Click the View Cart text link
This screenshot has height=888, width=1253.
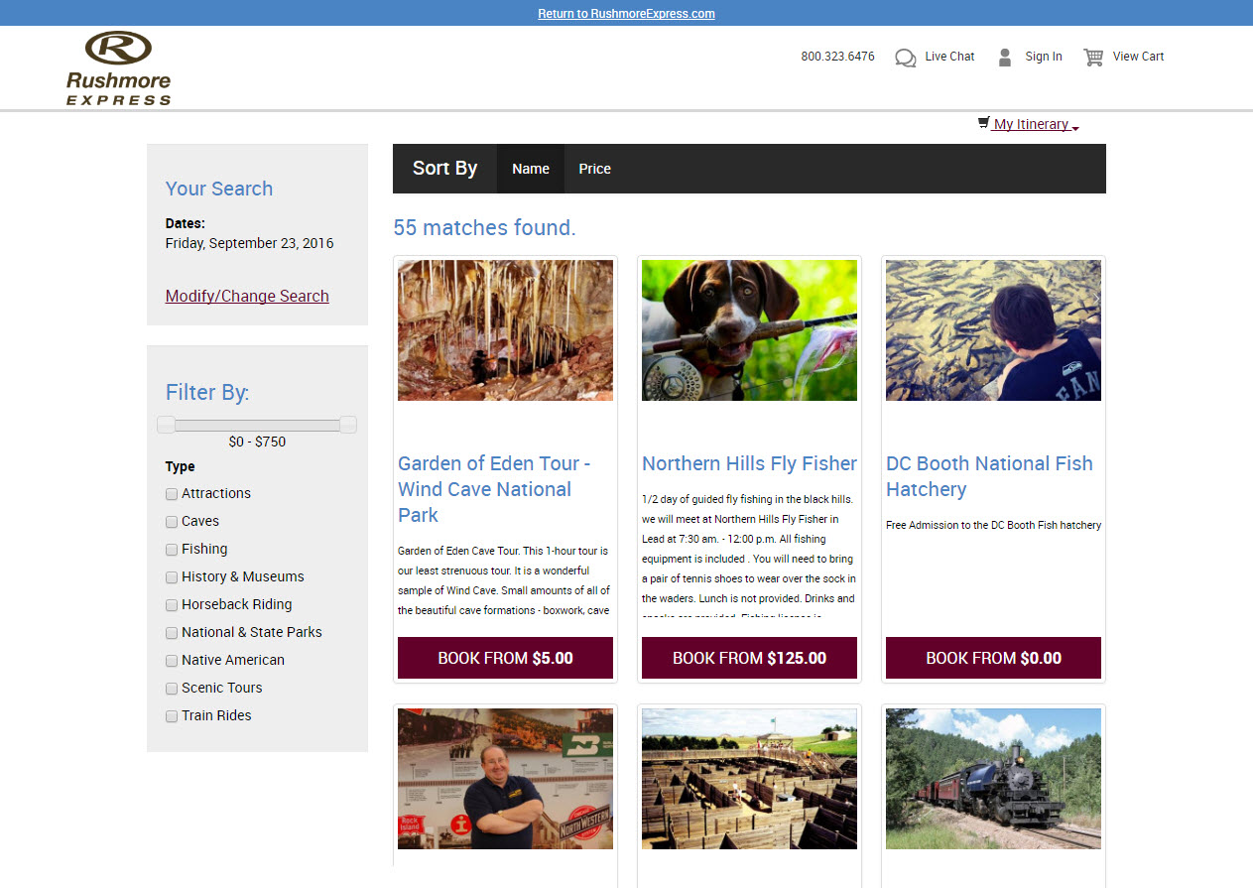pos(1138,57)
